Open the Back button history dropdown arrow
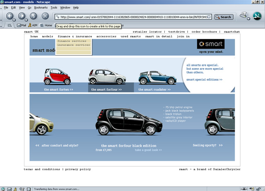The width and height of the screenshot is (265, 191). (14, 20)
